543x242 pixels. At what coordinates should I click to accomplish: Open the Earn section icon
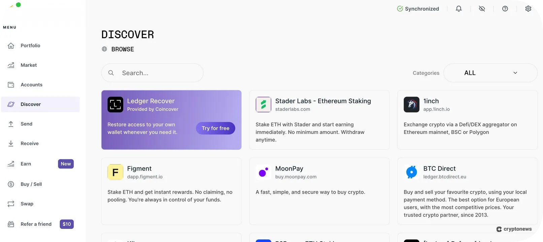(x=10, y=164)
